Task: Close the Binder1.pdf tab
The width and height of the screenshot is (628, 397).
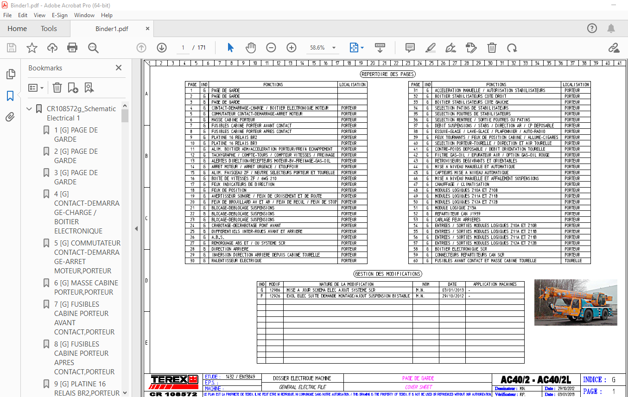Action: click(148, 29)
